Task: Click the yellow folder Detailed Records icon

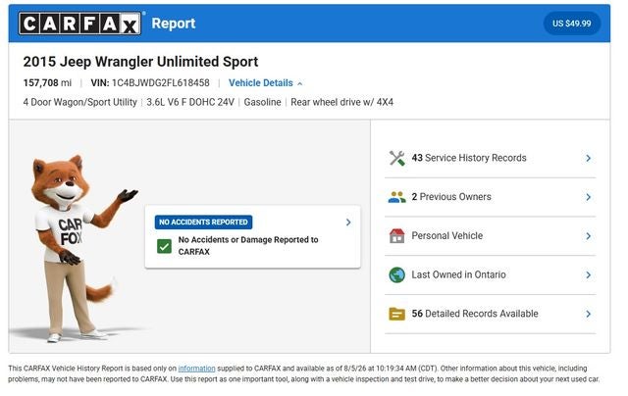Action: pyautogui.click(x=396, y=314)
